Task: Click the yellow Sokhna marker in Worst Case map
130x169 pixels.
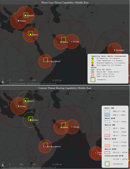Action: [30, 34]
